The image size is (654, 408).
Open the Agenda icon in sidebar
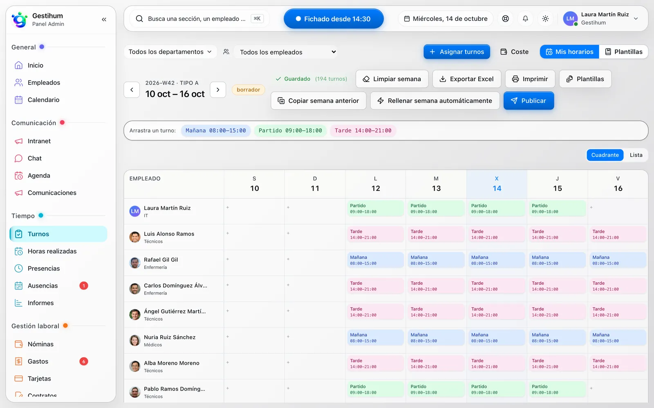tap(19, 175)
